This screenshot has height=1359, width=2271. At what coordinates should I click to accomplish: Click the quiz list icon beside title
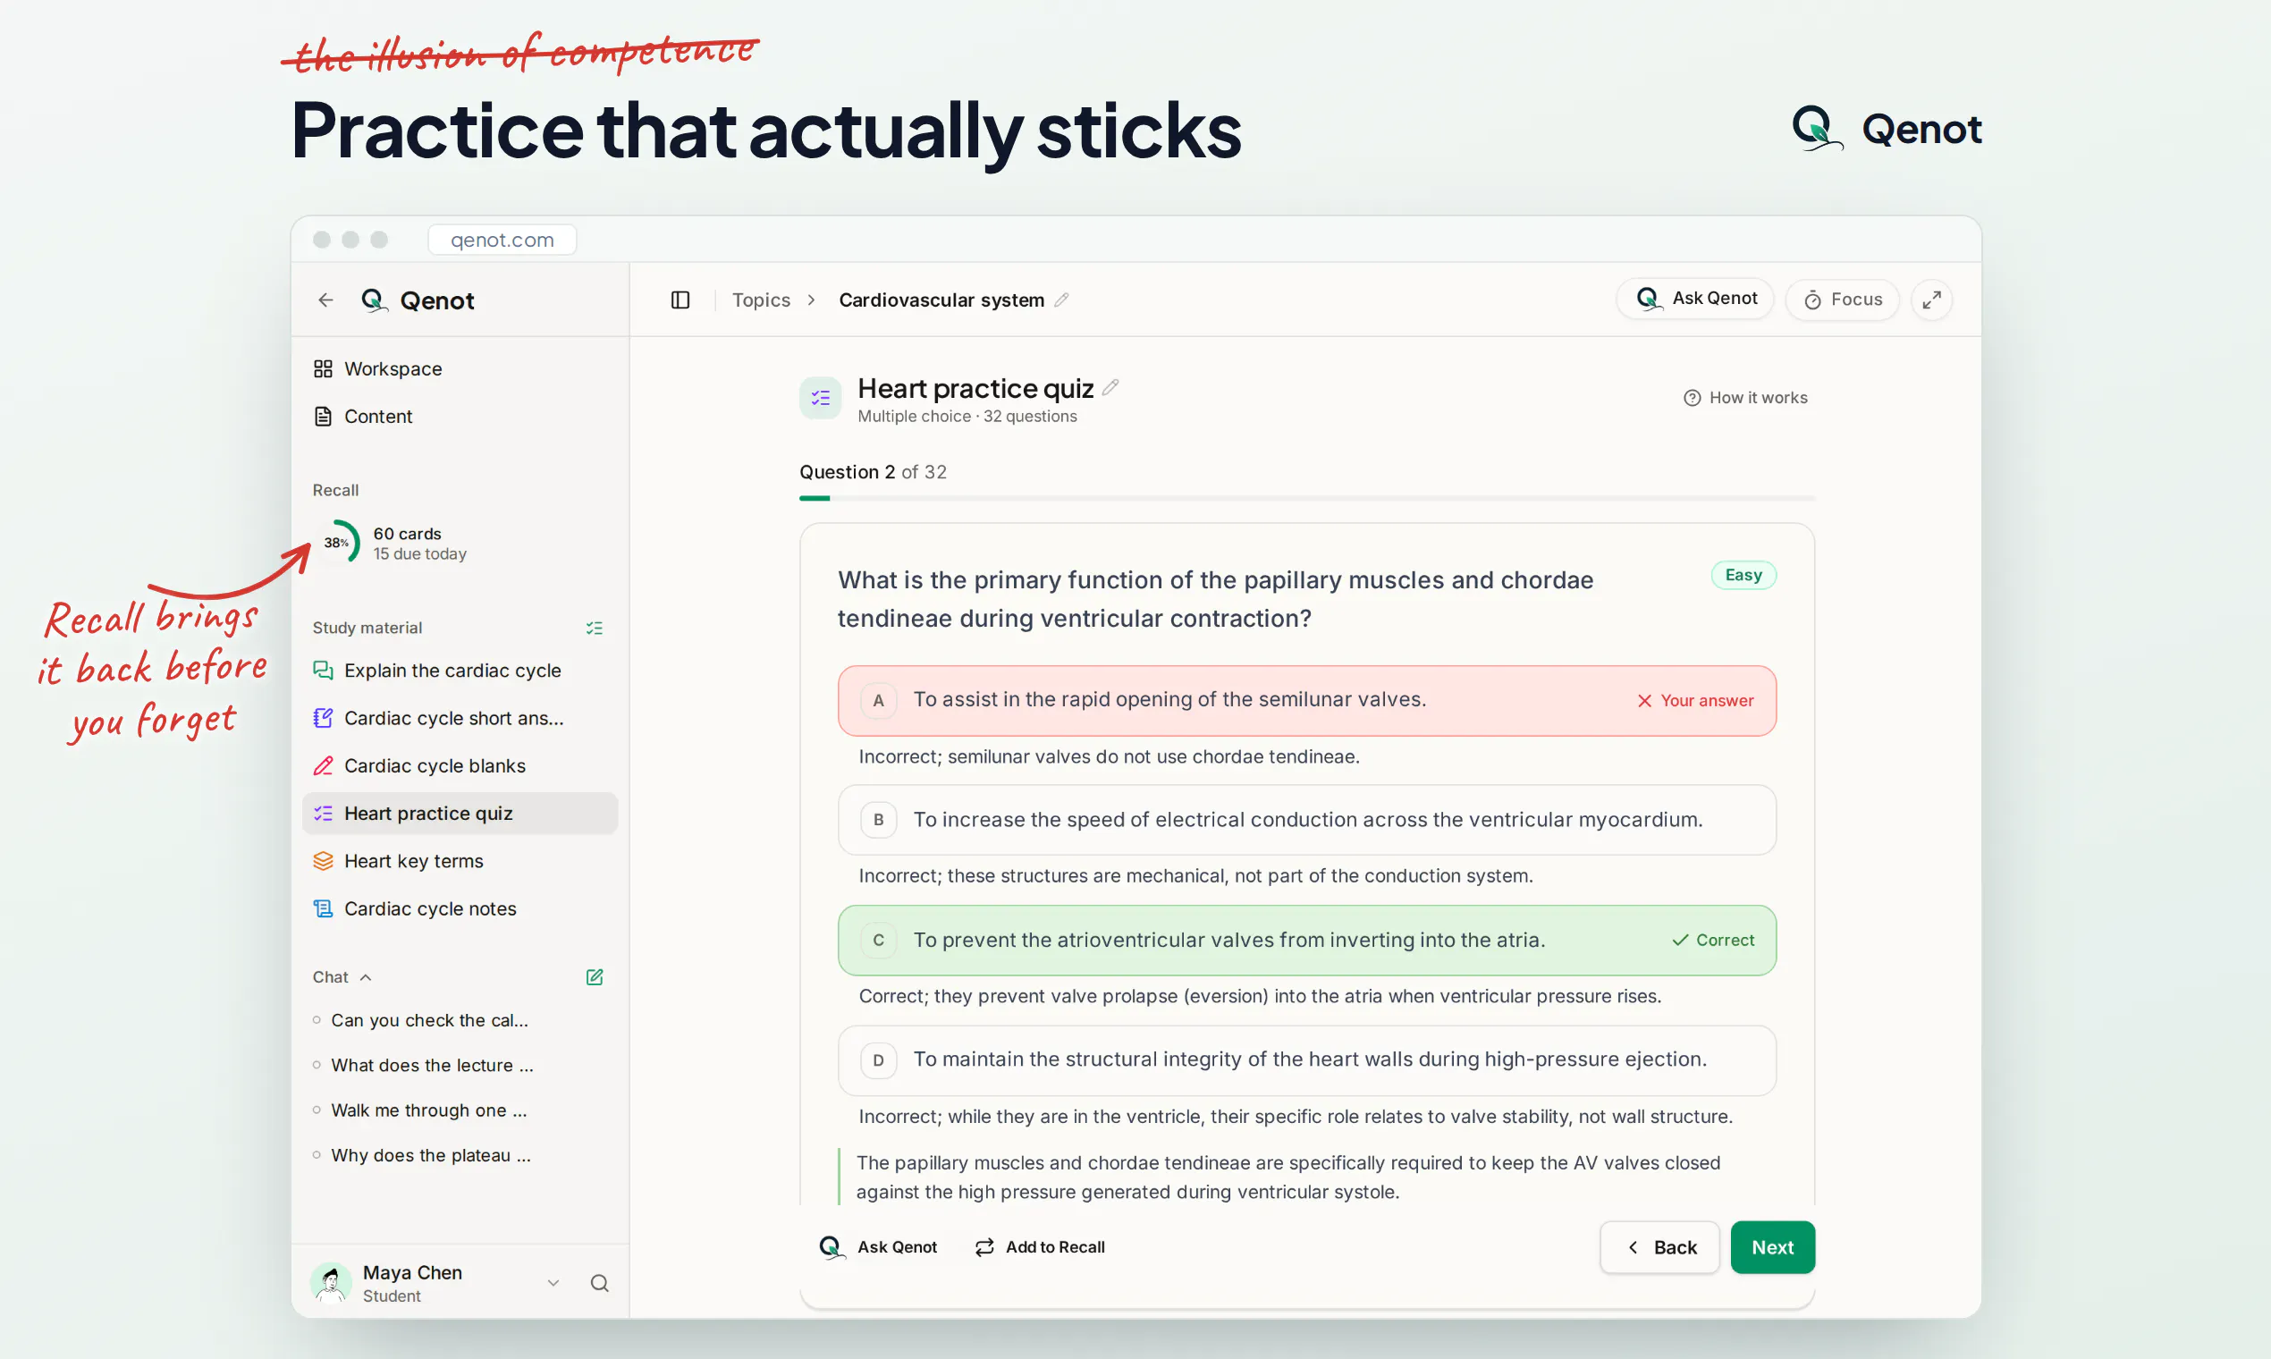(820, 399)
